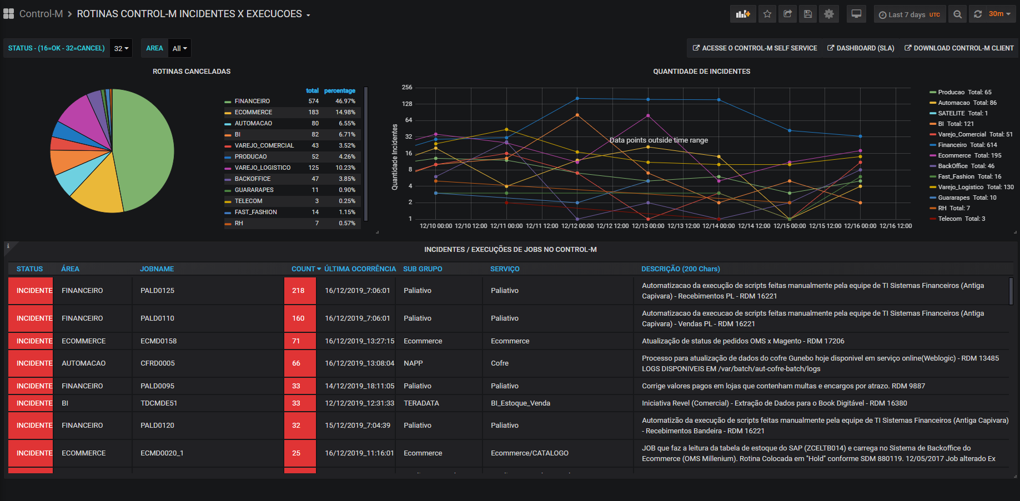Open the DASHBOARD (SLA) link
This screenshot has height=501, width=1020.
click(861, 48)
